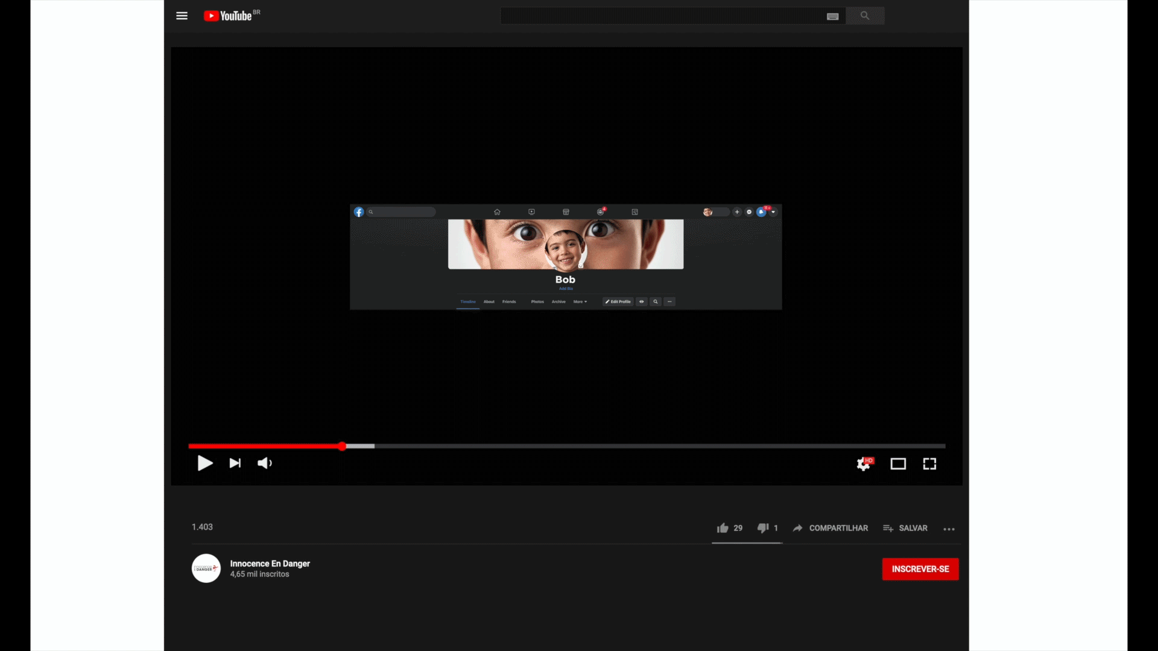Skip to the next video
Image resolution: width=1158 pixels, height=651 pixels.
tap(235, 463)
